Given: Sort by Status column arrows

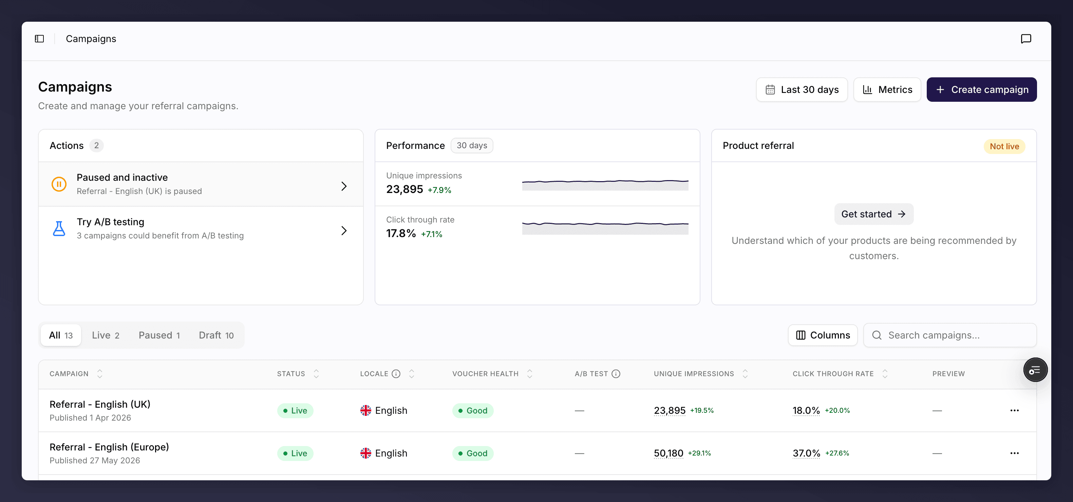Looking at the screenshot, I should [316, 374].
